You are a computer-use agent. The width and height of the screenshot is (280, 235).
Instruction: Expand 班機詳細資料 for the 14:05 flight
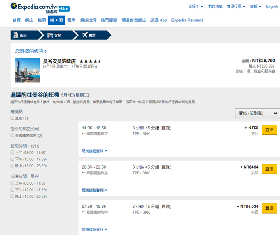[x=94, y=151]
